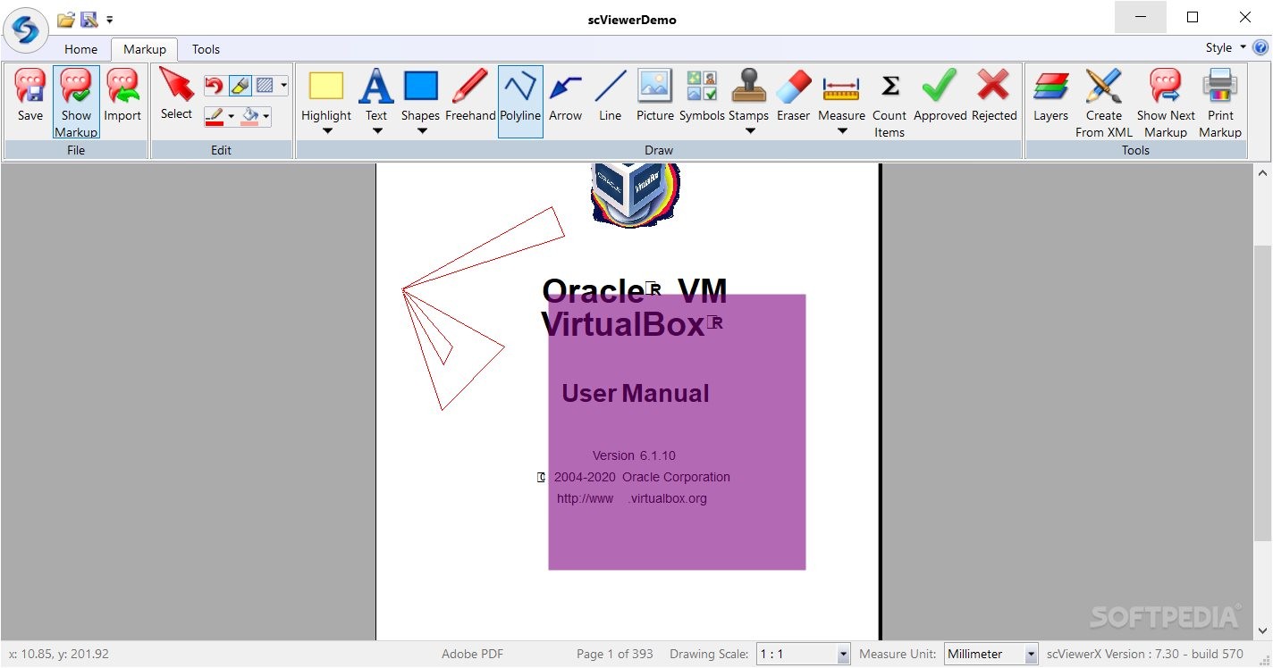Pick the paint bucket fill color swatch
Image resolution: width=1273 pixels, height=668 pixels.
pyautogui.click(x=250, y=116)
